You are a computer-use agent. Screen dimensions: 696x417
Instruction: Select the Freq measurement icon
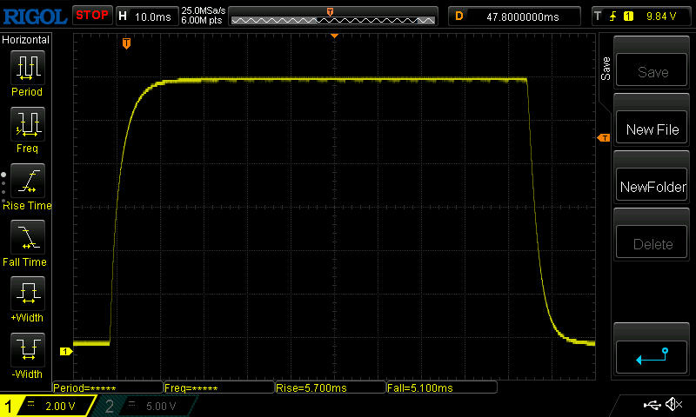[28, 123]
